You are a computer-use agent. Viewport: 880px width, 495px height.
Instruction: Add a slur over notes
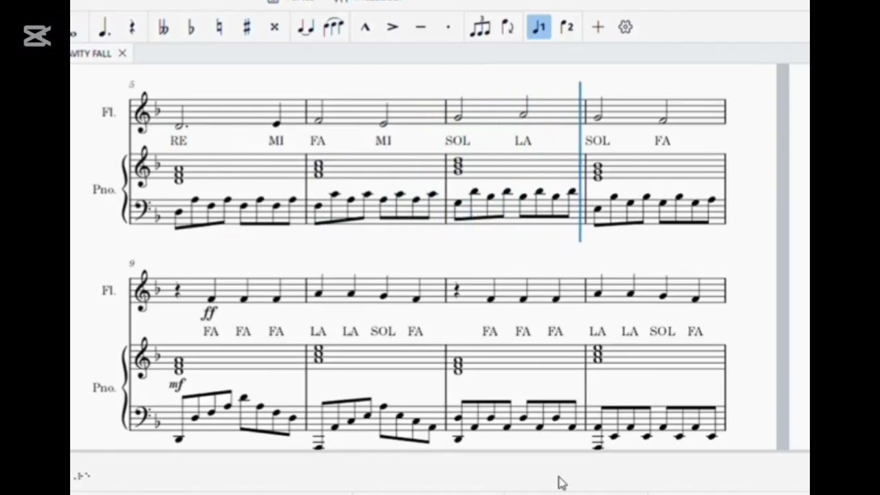[x=333, y=27]
